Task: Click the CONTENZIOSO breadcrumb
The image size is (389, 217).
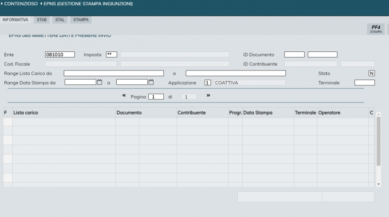Action: [22, 4]
